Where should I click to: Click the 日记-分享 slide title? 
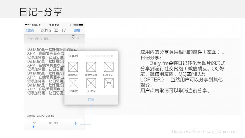(41, 12)
